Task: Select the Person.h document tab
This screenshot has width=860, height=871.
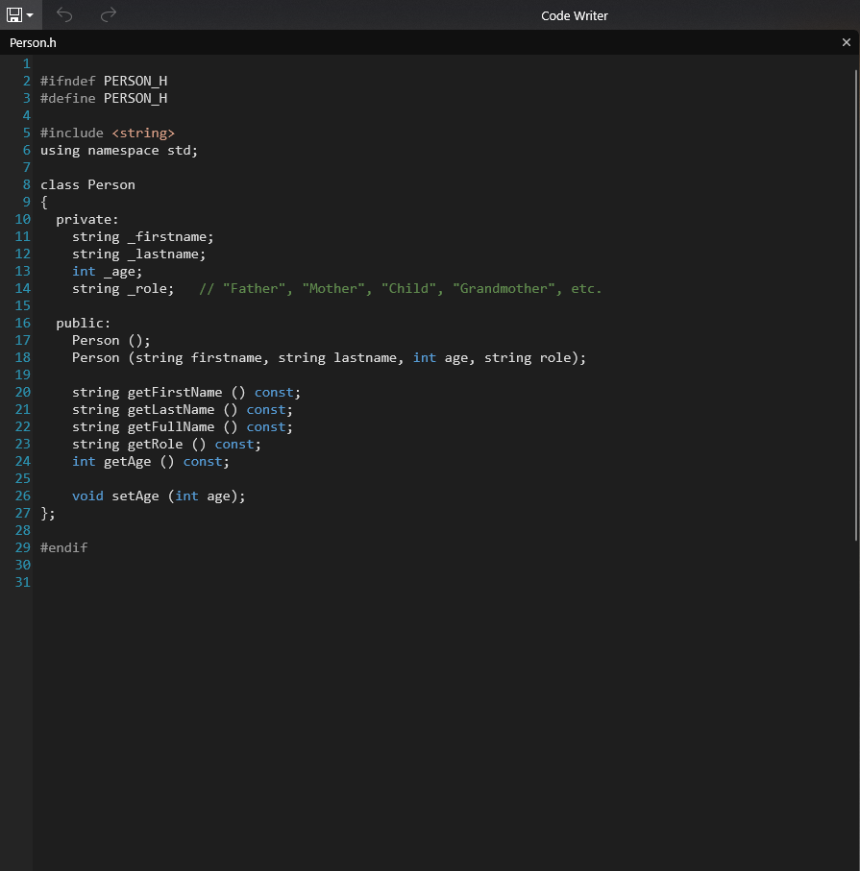Action: click(x=33, y=42)
